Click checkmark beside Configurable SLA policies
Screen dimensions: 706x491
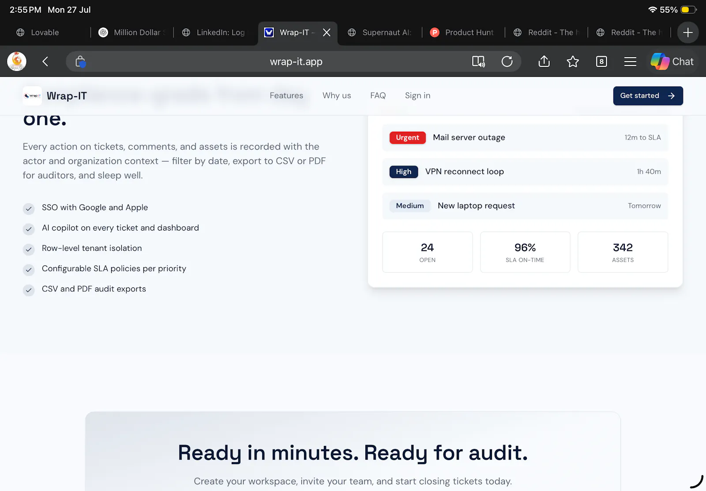click(29, 269)
